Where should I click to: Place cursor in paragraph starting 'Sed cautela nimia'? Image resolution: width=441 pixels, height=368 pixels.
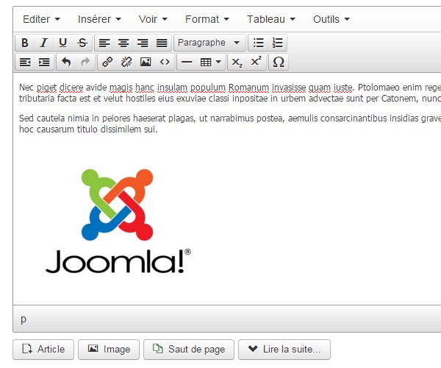click(229, 124)
